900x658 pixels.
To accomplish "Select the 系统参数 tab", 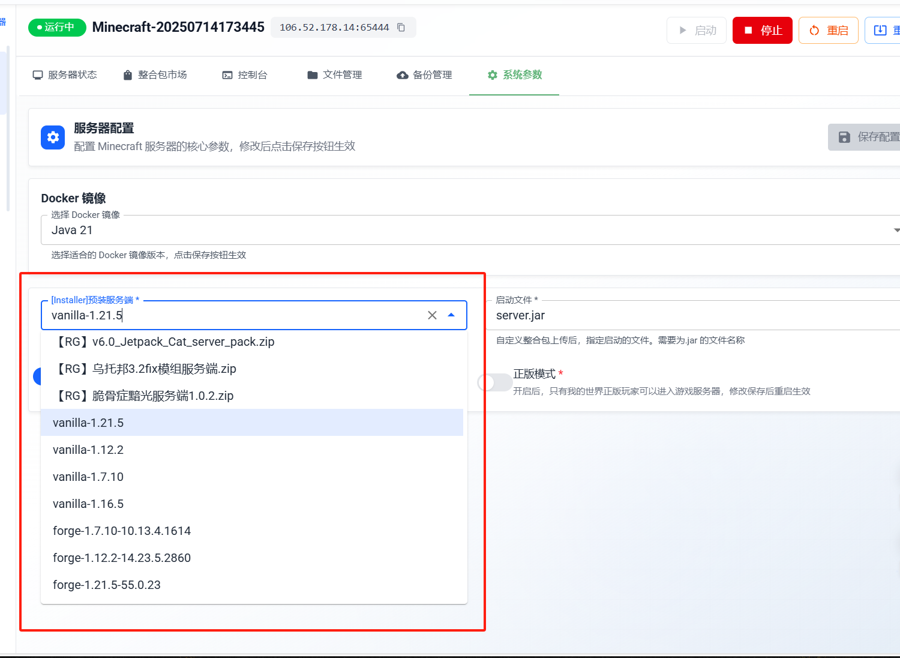I will coord(515,75).
